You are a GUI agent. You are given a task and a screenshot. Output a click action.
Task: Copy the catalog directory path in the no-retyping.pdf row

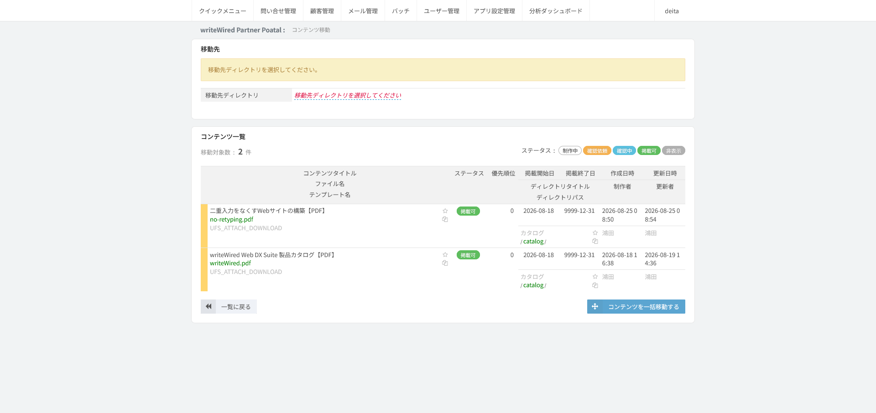click(x=595, y=241)
